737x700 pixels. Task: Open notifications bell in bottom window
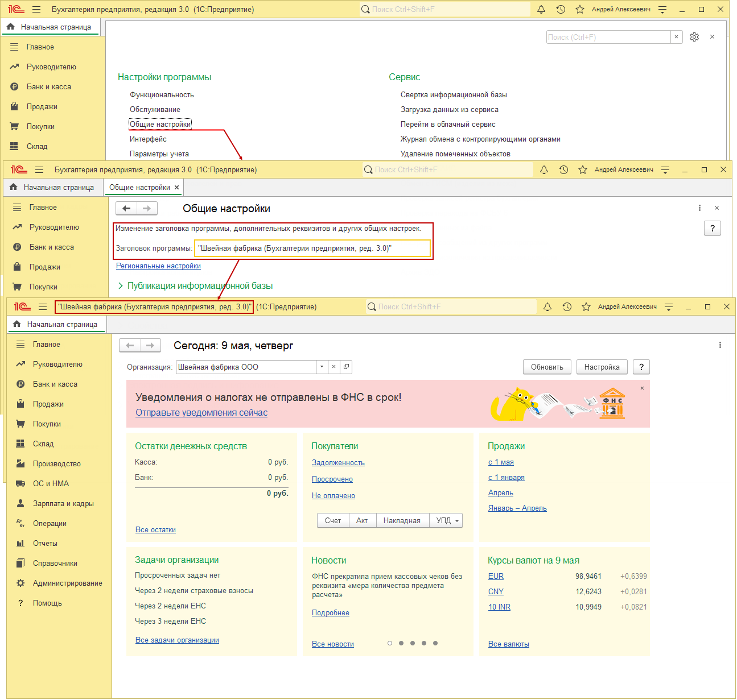[547, 306]
